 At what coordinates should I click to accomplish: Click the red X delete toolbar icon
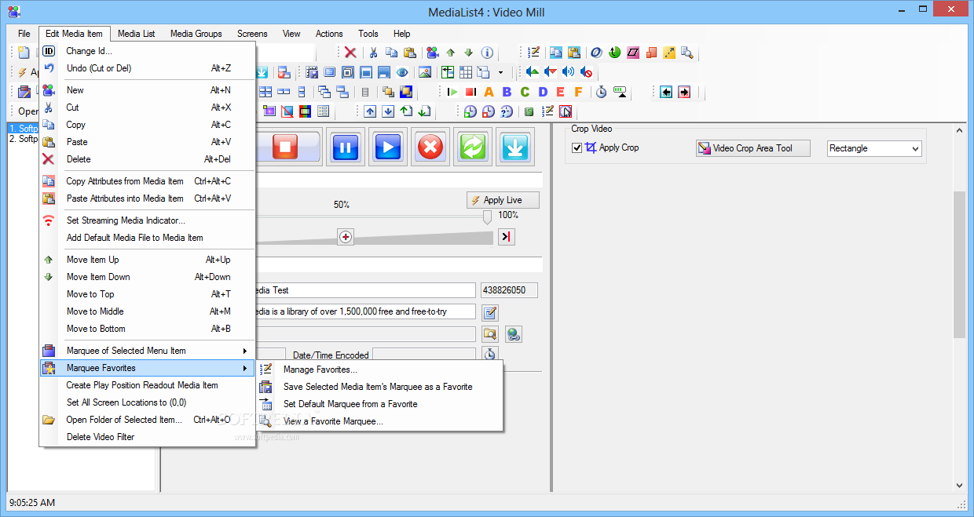point(351,53)
